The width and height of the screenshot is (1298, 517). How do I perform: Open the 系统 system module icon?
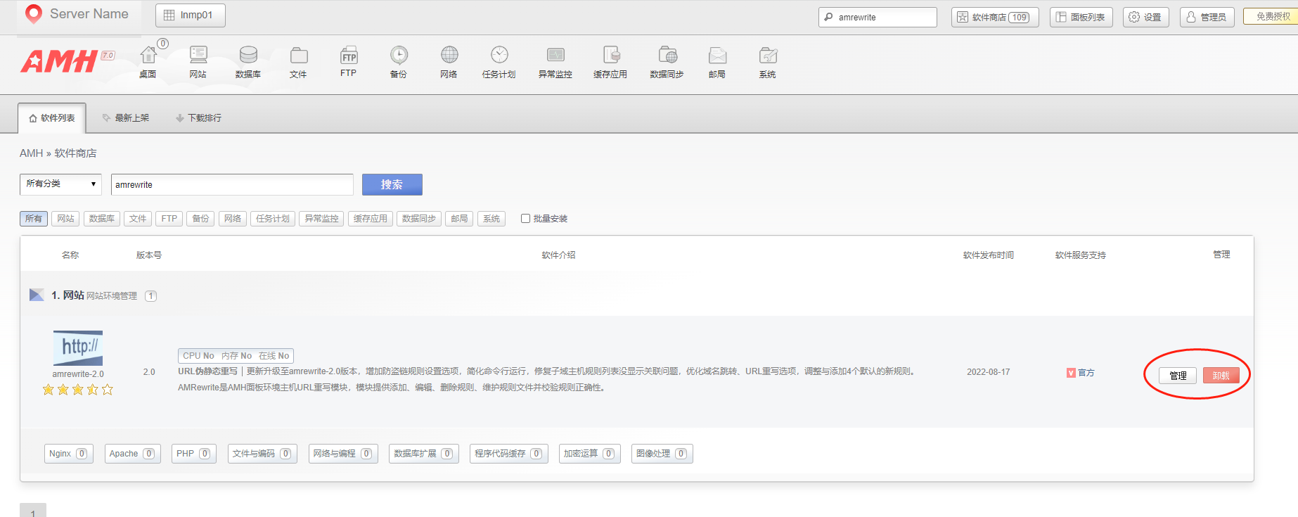click(x=768, y=62)
